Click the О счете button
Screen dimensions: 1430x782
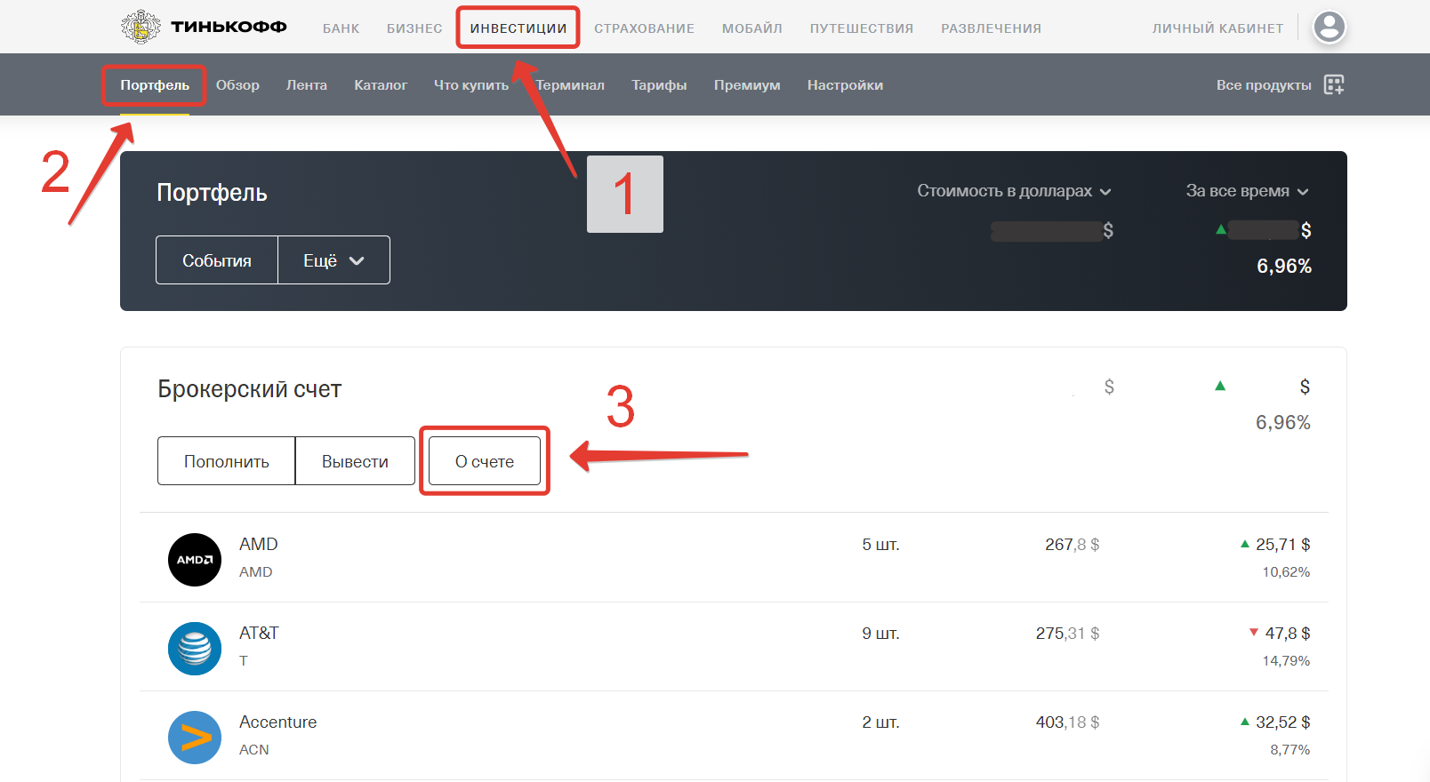pyautogui.click(x=485, y=461)
